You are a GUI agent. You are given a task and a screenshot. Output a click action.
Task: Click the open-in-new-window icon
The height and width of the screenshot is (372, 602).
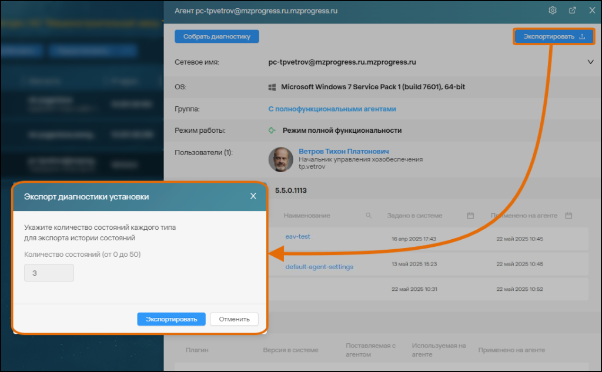click(571, 10)
